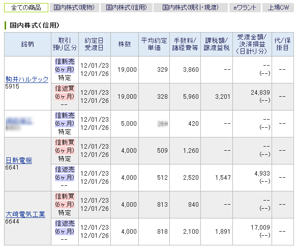Switch to 国内株式(信用) tab
Screen dimensions: 297x250
[x=126, y=8]
